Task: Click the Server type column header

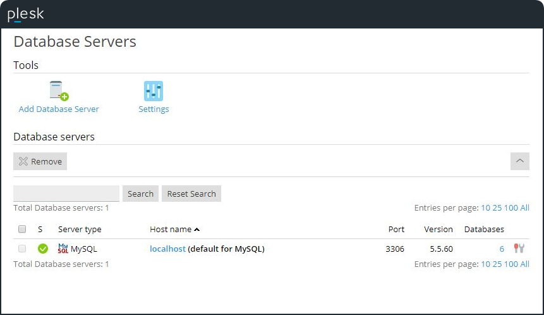Action: tap(80, 229)
